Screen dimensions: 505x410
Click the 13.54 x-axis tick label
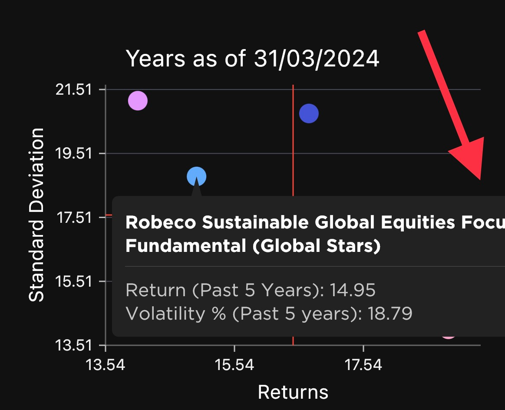point(106,365)
